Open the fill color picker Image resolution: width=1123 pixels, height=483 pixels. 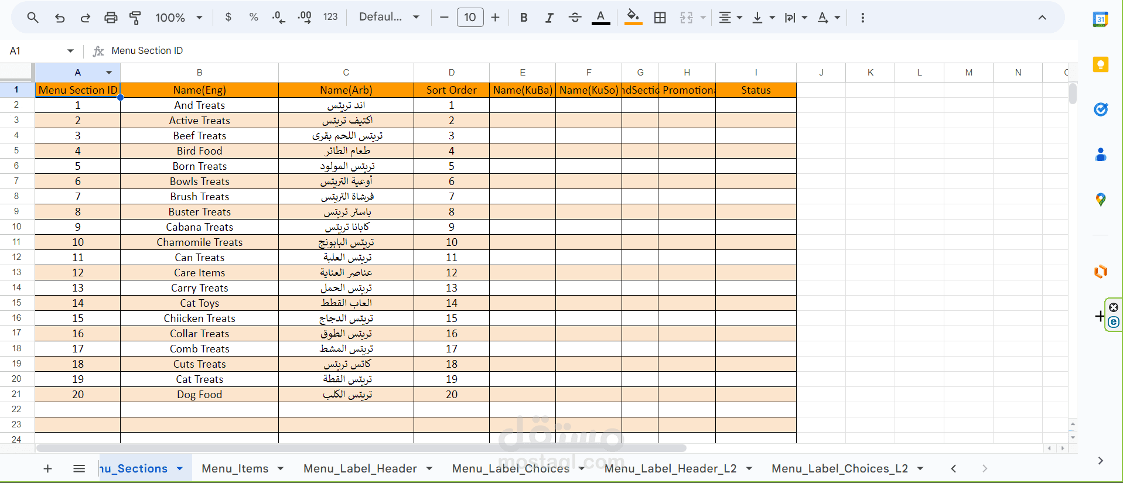tap(633, 18)
